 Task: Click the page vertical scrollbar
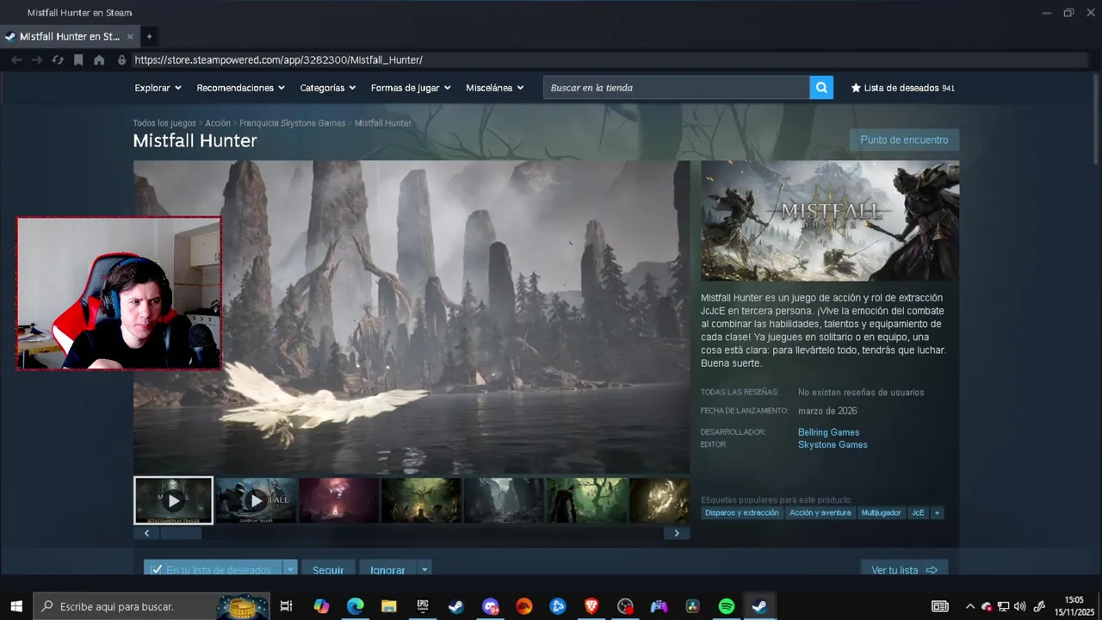[1096, 119]
